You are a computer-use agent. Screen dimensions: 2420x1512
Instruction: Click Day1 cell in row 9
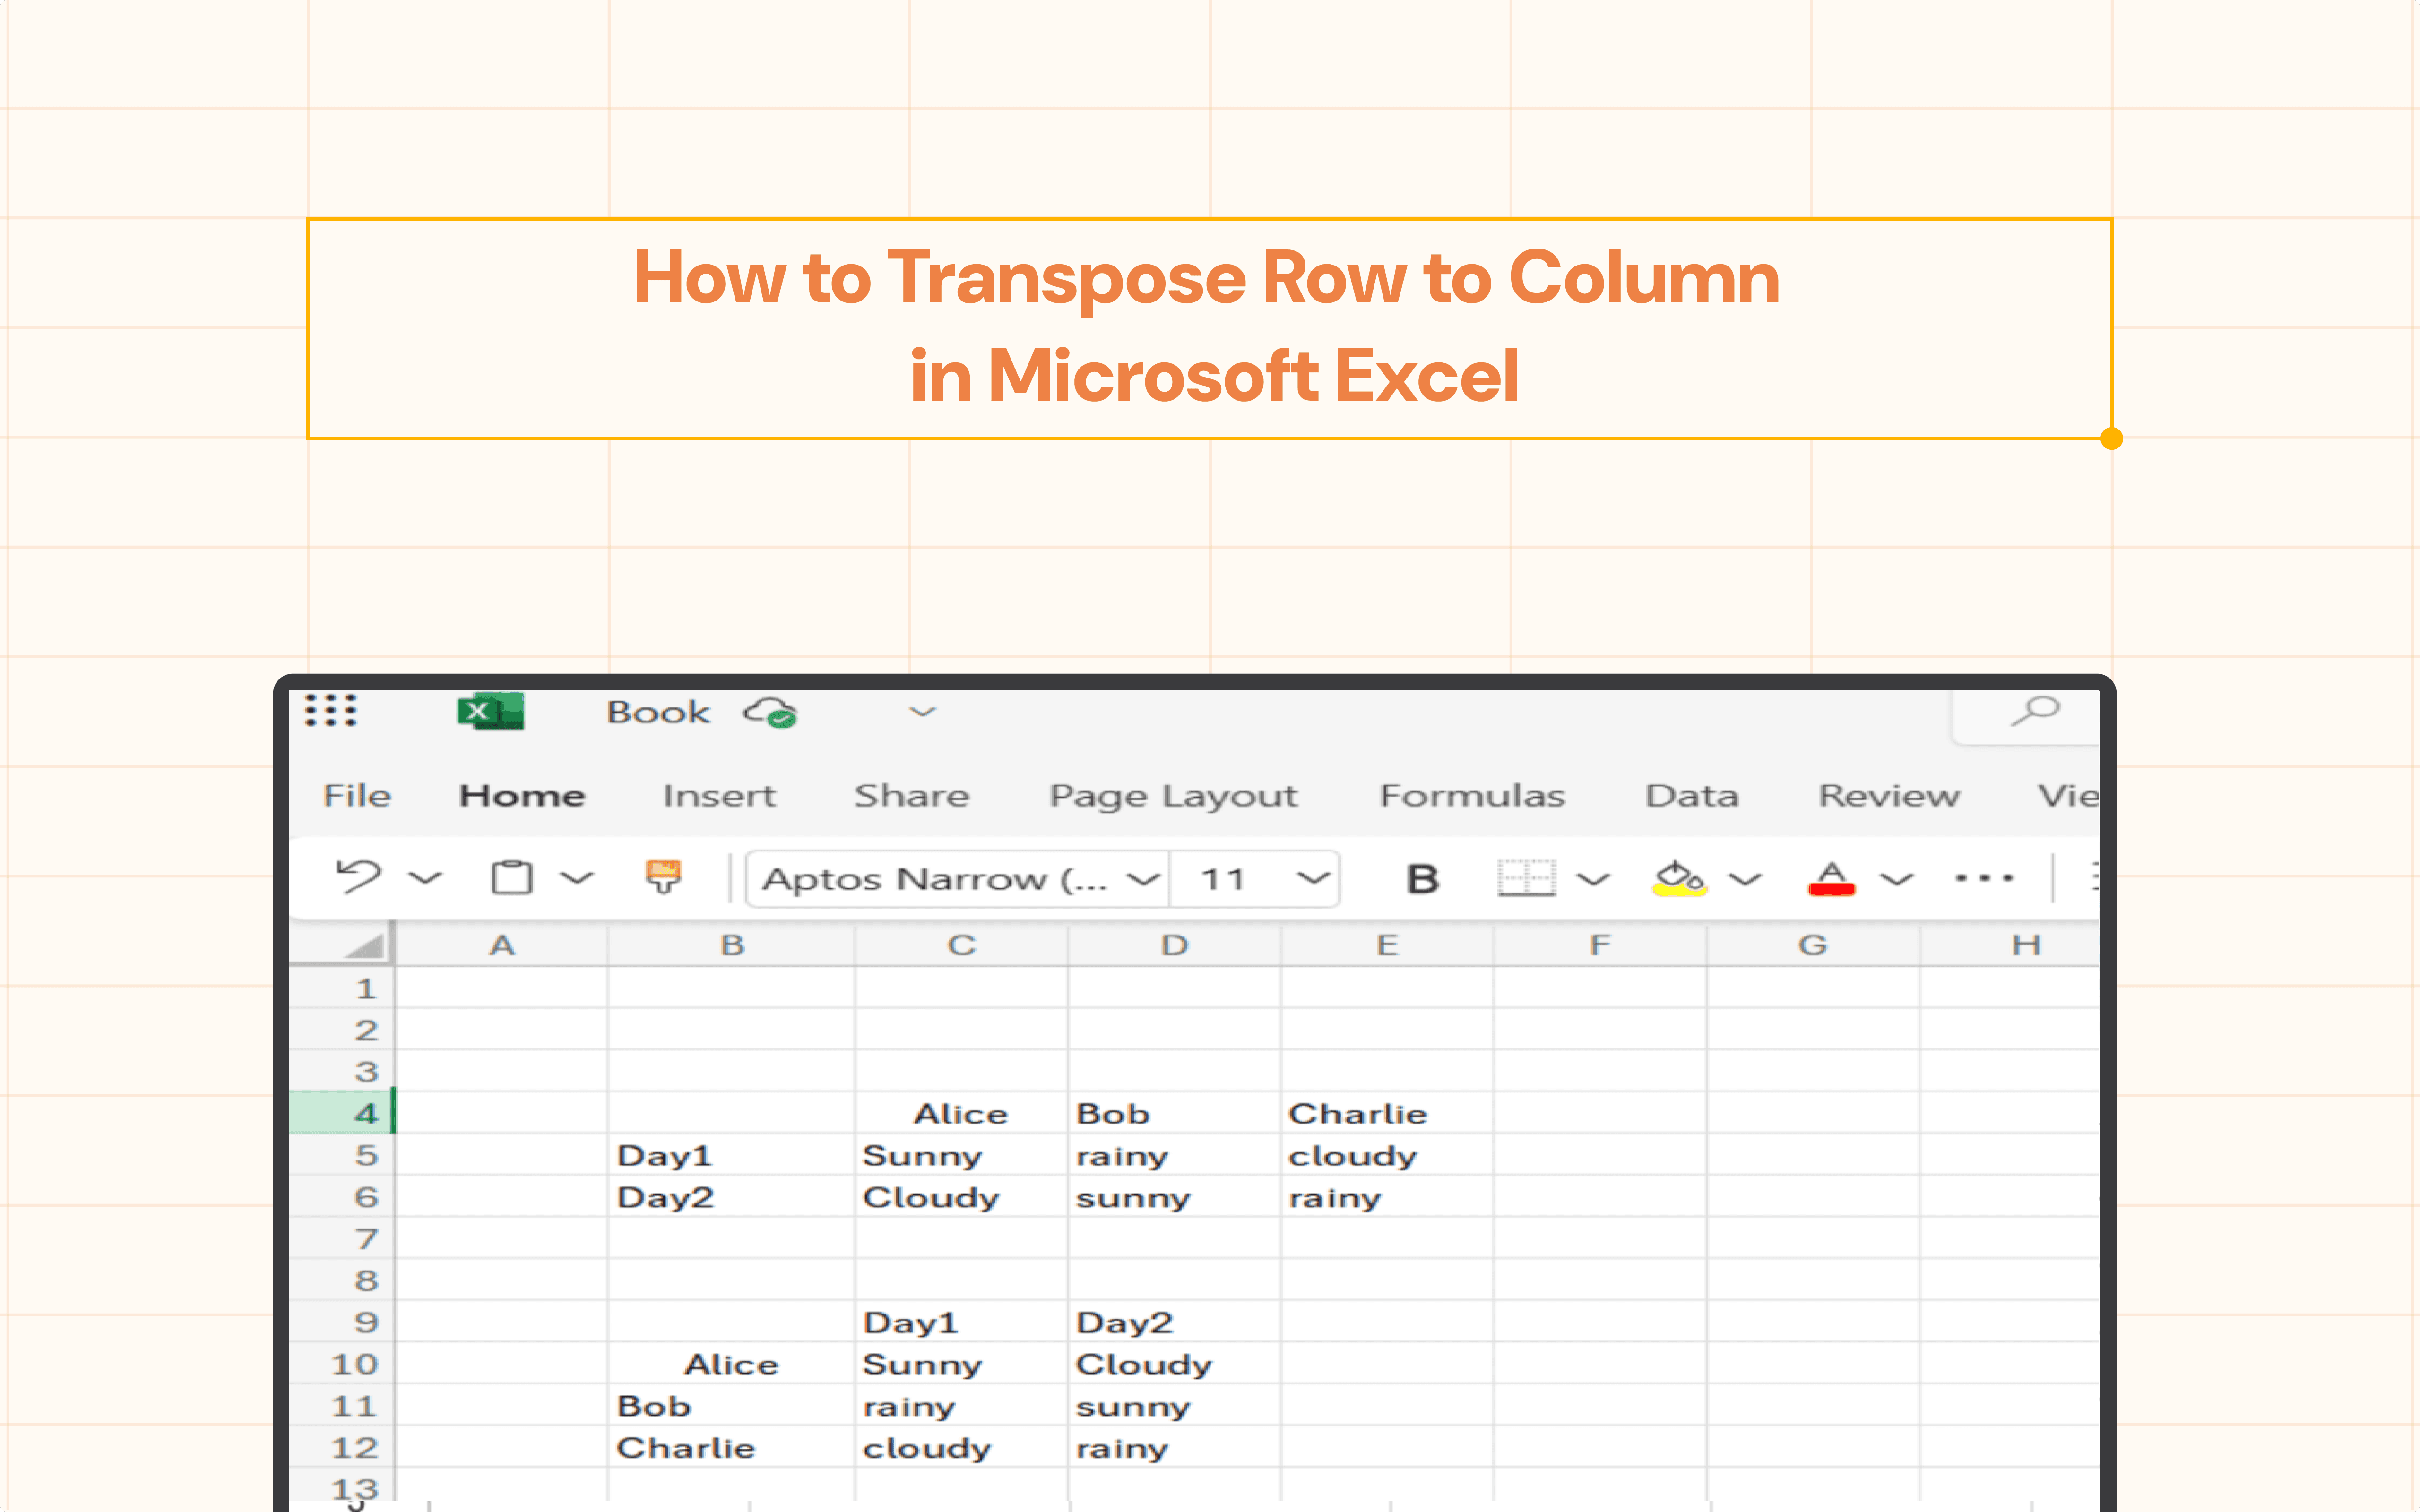click(x=961, y=1322)
